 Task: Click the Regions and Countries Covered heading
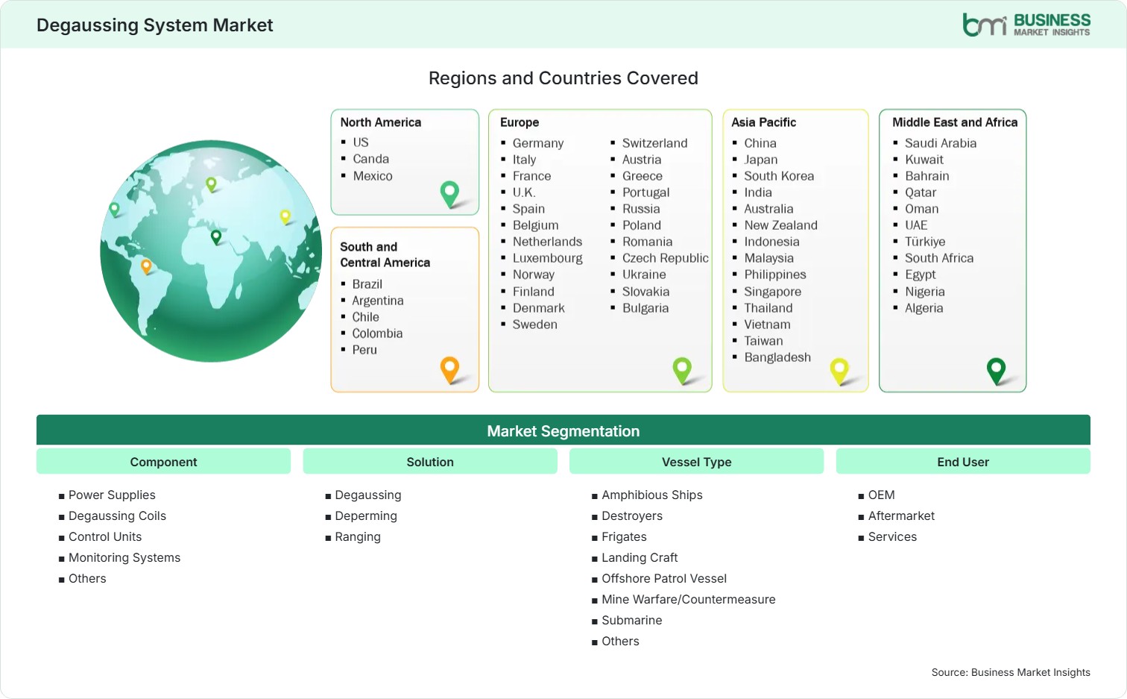click(x=563, y=78)
